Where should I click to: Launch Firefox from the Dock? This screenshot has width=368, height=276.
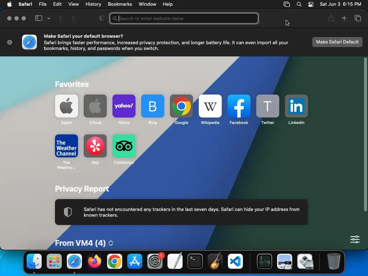[95, 261]
